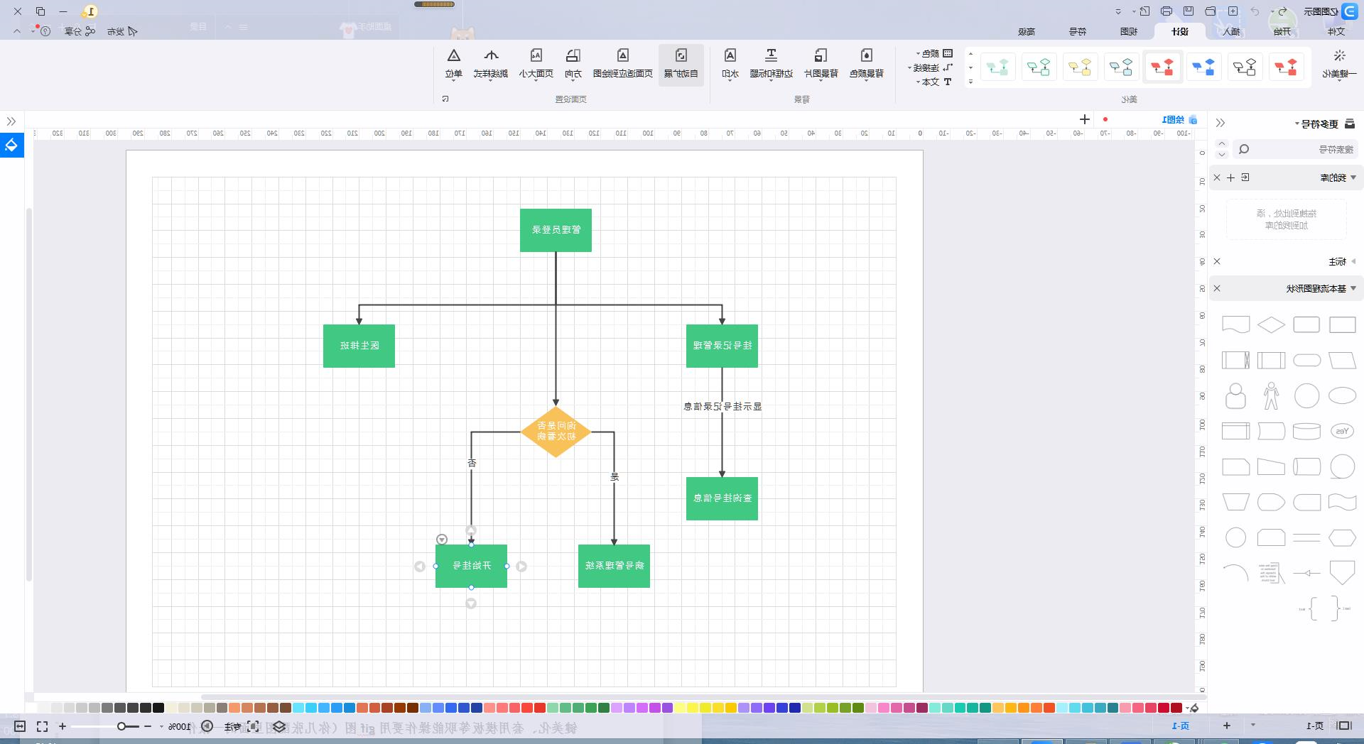This screenshot has height=744, width=1364.
Task: Select the selected red theme thumbnail in gallery
Action: [1162, 67]
